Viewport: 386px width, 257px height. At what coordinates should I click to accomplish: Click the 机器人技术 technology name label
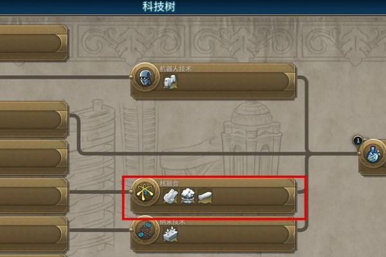click(x=175, y=69)
